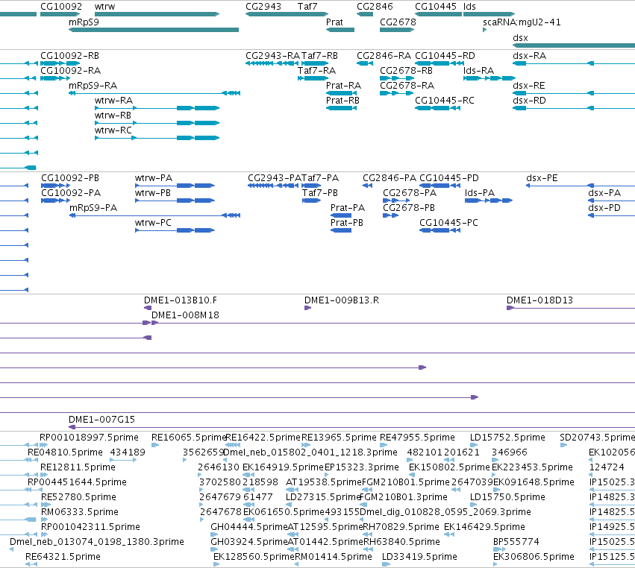Open the Prat gene feature

340,30
